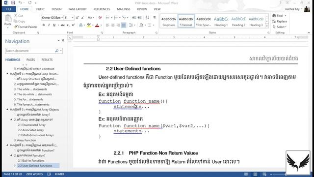314x177 pixels.
Task: Cut the selected text
Action: [x=19, y=16]
